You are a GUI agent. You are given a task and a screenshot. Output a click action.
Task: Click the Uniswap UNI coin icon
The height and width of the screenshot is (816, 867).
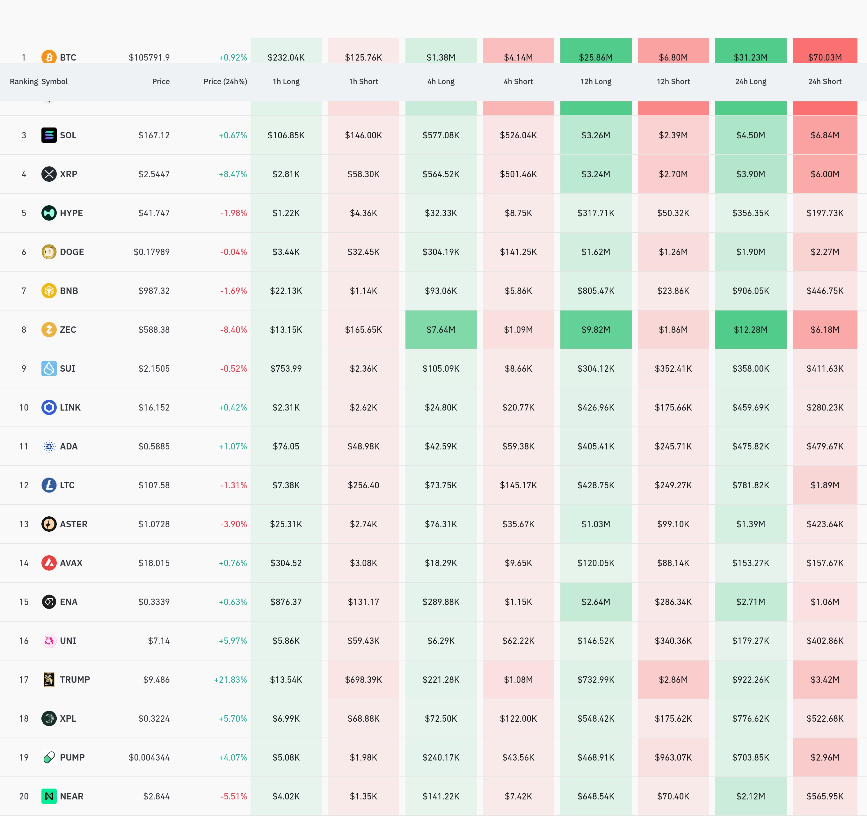point(49,641)
